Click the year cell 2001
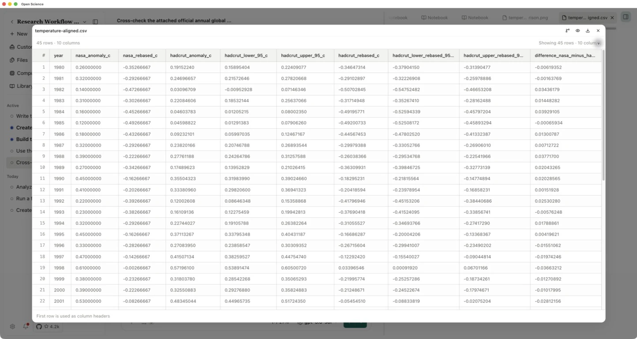637x339 pixels. [x=59, y=301]
